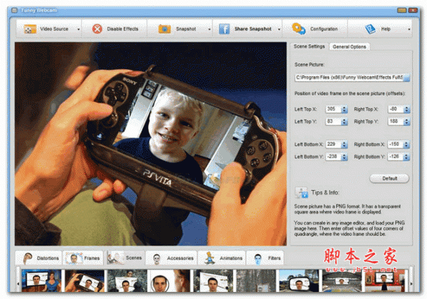Click the Share Snapshot button label
Screen dimensions: 427x299
(253, 29)
